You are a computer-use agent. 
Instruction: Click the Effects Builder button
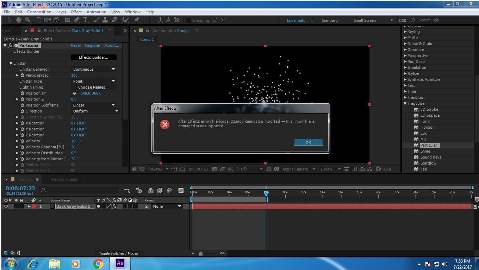pos(94,57)
